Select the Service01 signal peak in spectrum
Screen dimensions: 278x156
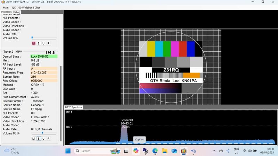[x=125, y=135]
